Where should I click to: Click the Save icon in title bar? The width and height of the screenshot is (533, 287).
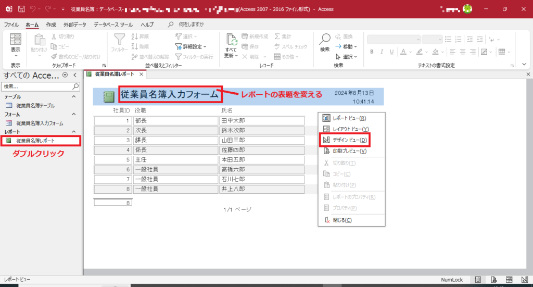[x=21, y=9]
